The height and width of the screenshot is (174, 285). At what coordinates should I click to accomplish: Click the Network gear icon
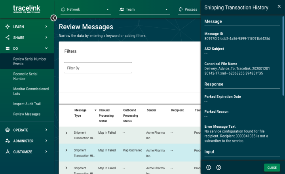63,9
